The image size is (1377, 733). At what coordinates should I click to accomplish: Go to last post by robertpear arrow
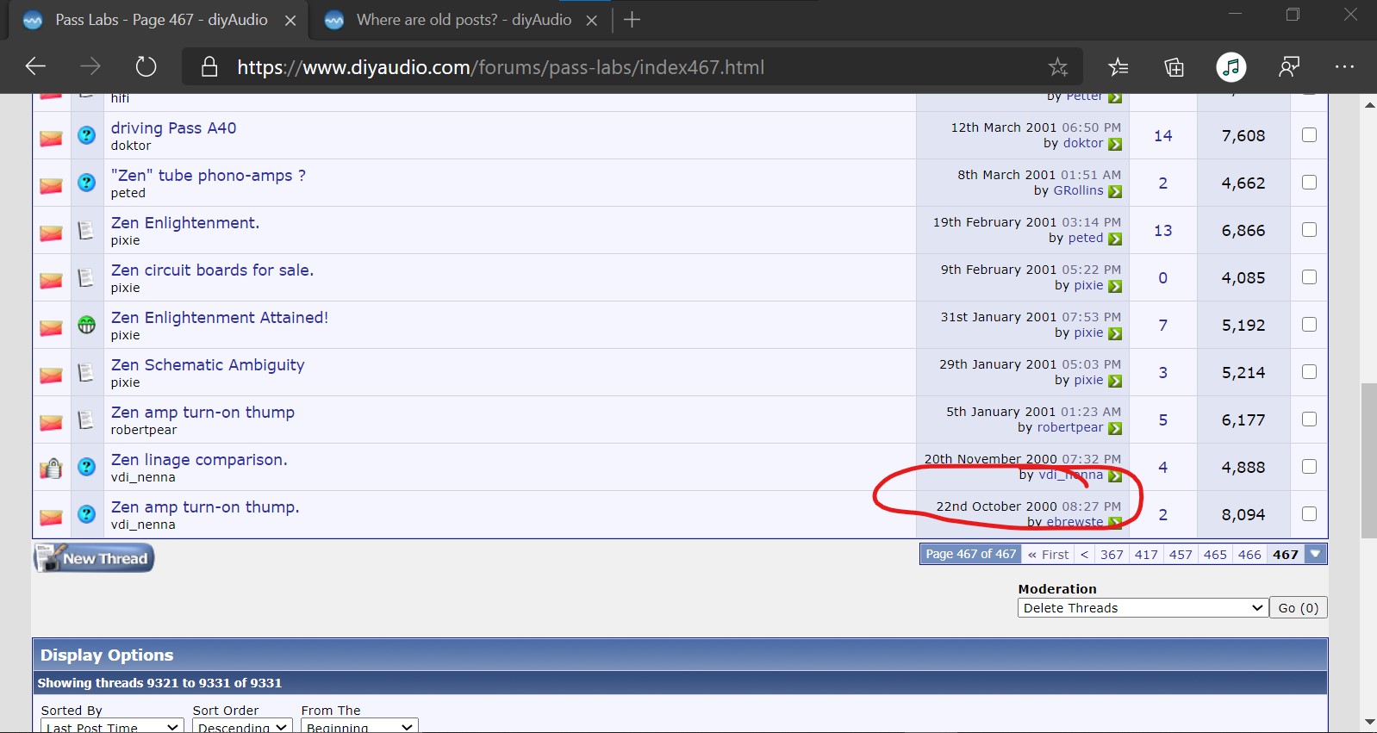click(x=1115, y=429)
